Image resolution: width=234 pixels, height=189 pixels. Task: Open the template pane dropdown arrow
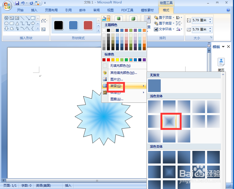(223, 47)
